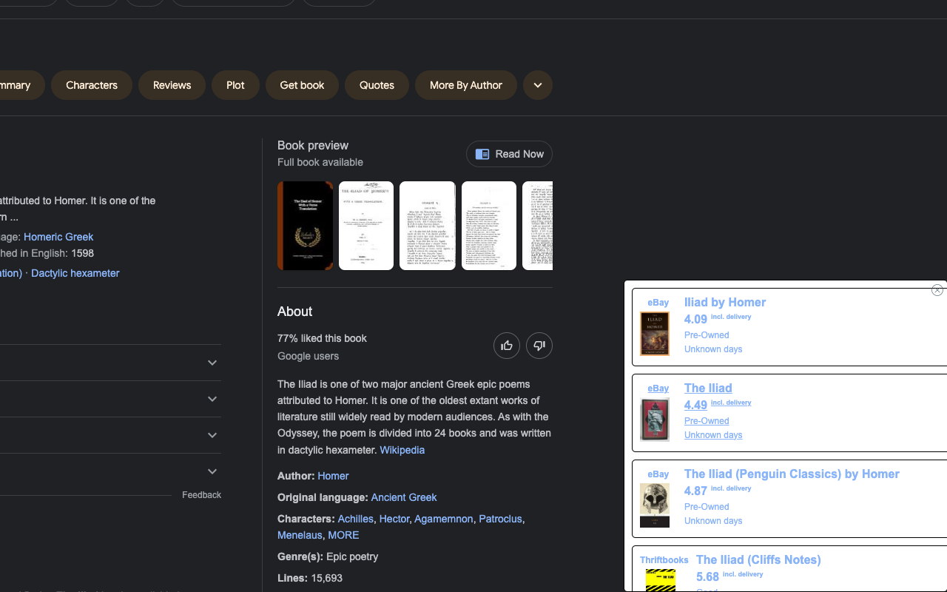The height and width of the screenshot is (592, 947).
Task: Open the Patroclus character link
Action: coord(500,519)
